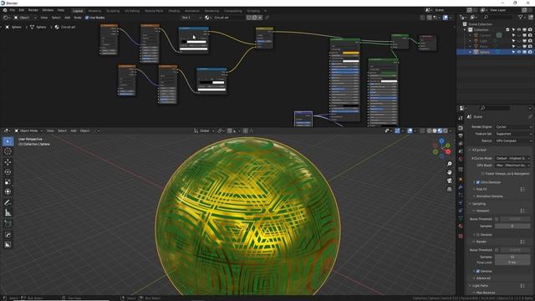Viewport: 535px width, 301px height.
Task: Click the pan hand icon in the viewport
Action: [x=450, y=172]
